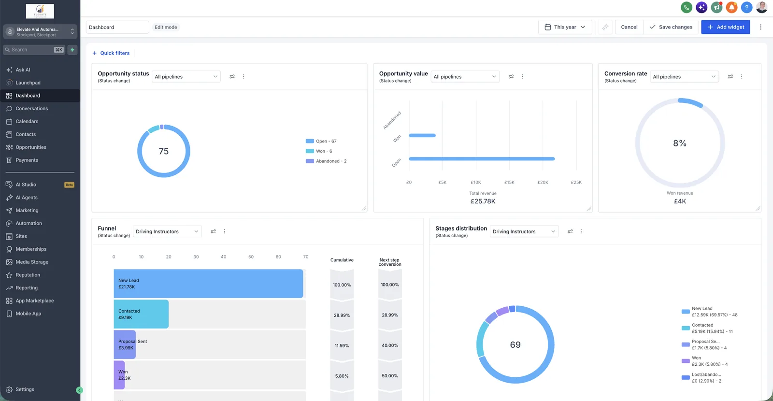Viewport: 773px width, 401px height.
Task: Open the This year date range dropdown
Action: (565, 27)
